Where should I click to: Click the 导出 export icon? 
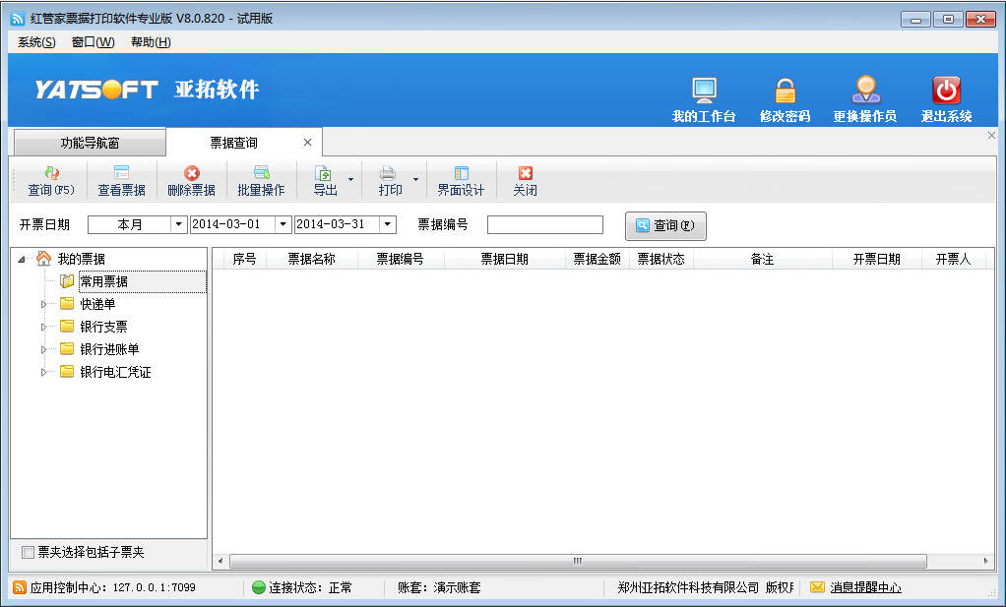(323, 173)
